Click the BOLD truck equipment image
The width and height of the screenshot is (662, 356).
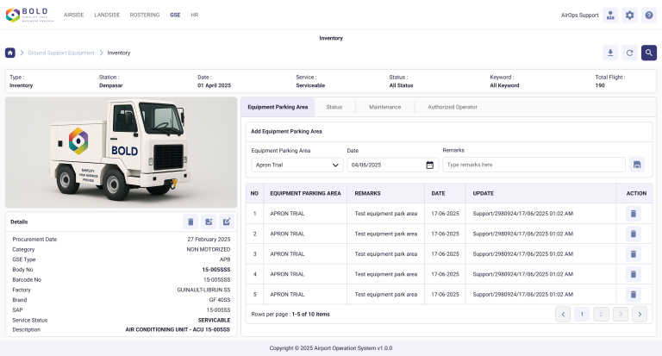point(122,153)
